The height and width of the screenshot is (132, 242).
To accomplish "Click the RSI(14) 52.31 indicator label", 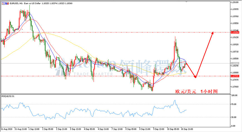I will [x=8, y=96].
